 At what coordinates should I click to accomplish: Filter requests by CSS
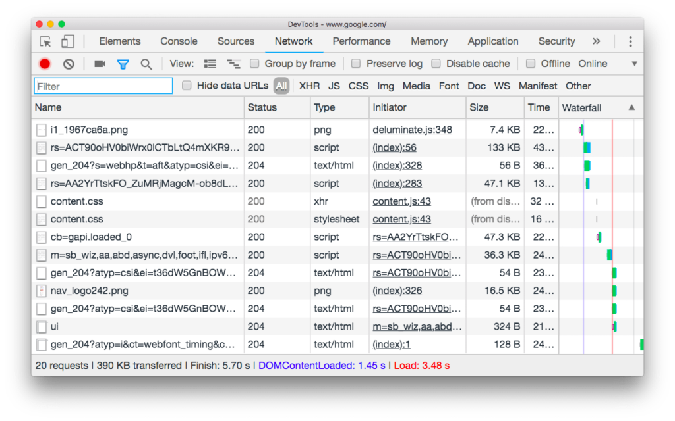[x=359, y=86]
